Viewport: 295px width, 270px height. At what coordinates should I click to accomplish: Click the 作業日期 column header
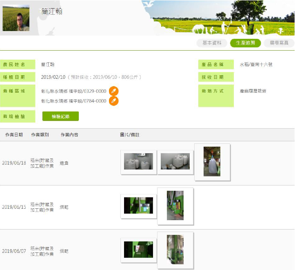14,135
